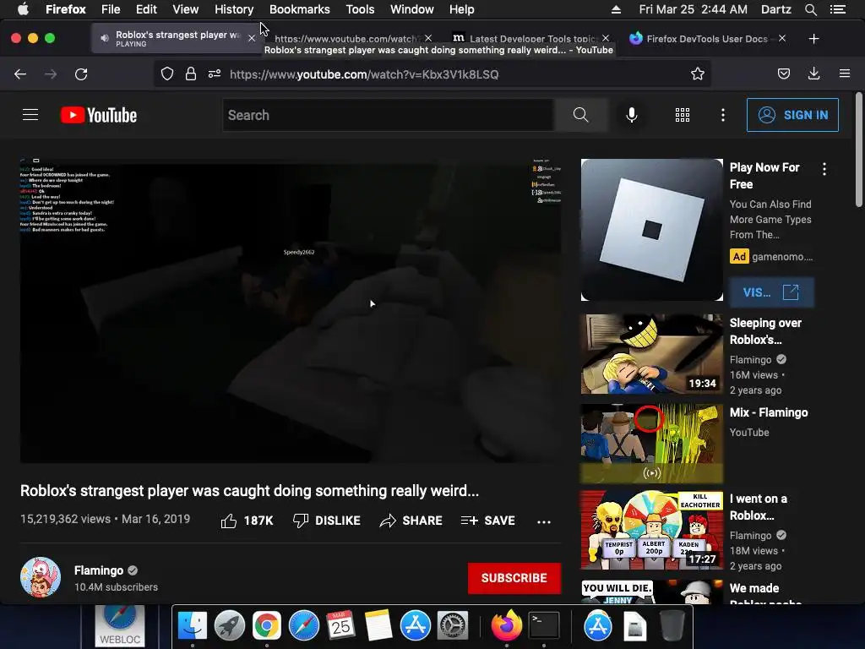
Task: Click the page vertical scrollbar
Action: point(859,150)
